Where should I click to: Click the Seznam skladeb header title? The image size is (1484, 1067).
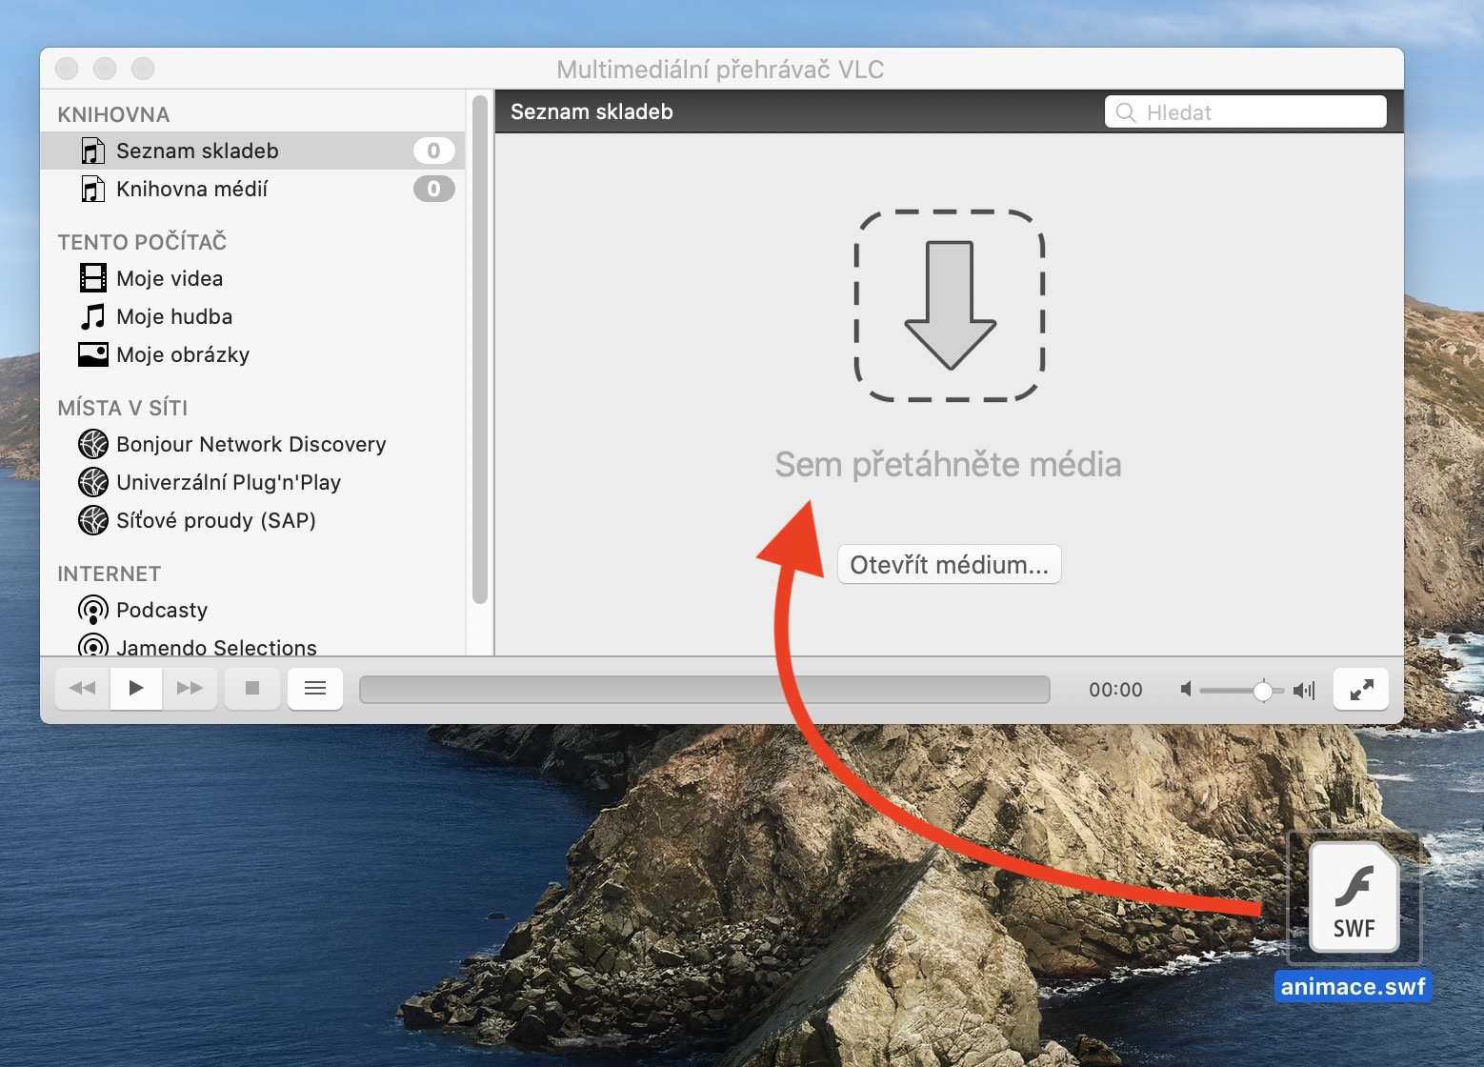592,111
